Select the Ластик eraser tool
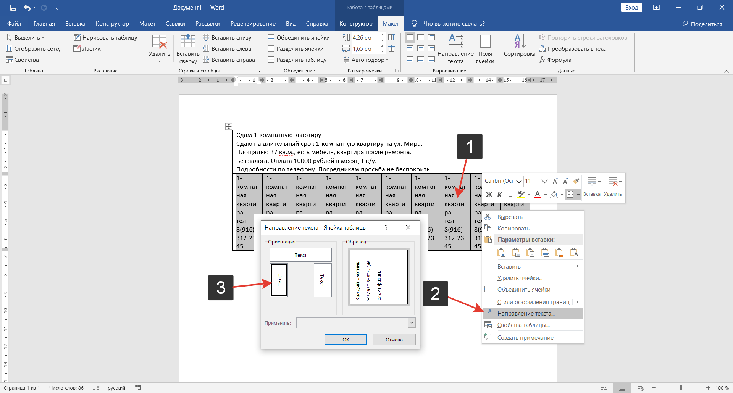The width and height of the screenshot is (733, 393). 87,48
